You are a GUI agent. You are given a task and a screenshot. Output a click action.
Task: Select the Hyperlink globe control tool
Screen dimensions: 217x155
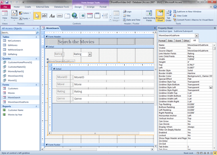pos(75,16)
